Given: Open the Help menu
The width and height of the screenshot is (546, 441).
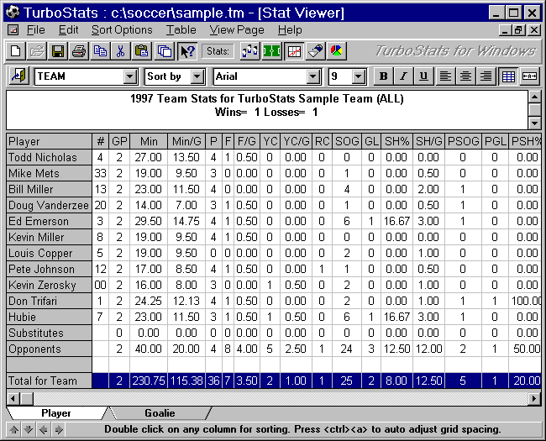Looking at the screenshot, I should [290, 30].
